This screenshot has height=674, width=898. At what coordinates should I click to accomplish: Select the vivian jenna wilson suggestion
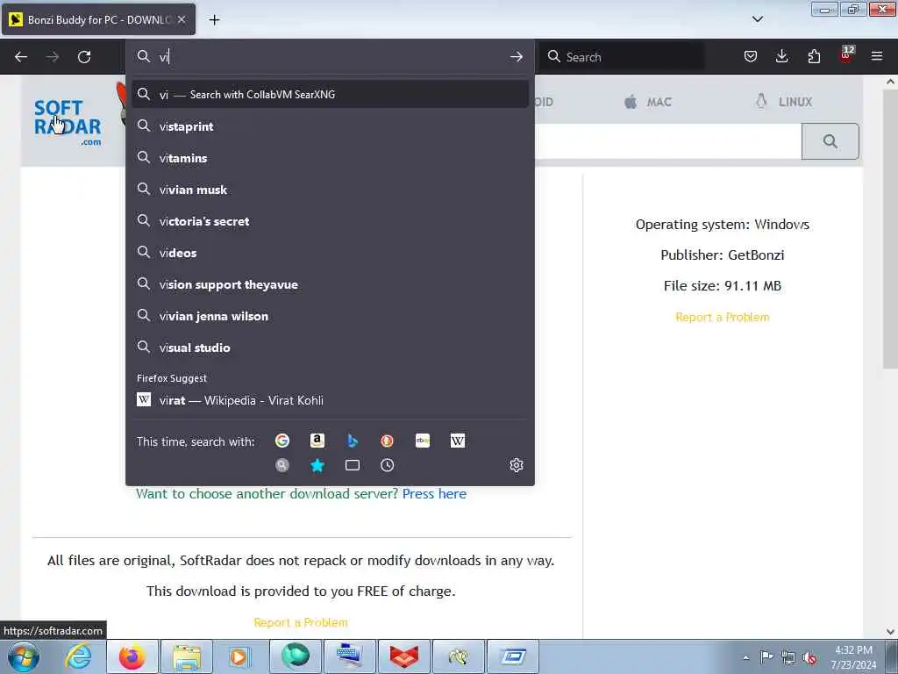click(330, 316)
